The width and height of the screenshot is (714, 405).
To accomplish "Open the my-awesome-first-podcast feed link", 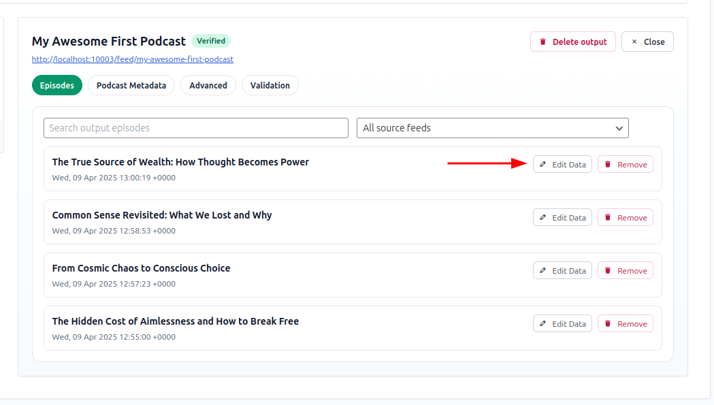I will [132, 59].
